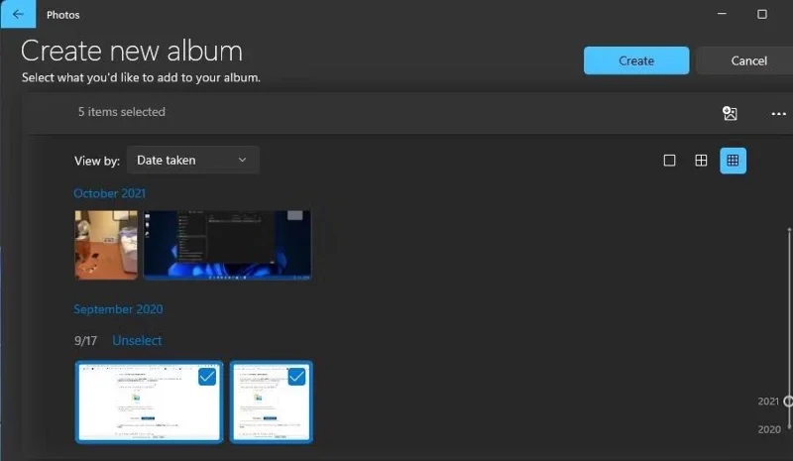
Task: Minimize the Photos window
Action: (722, 14)
